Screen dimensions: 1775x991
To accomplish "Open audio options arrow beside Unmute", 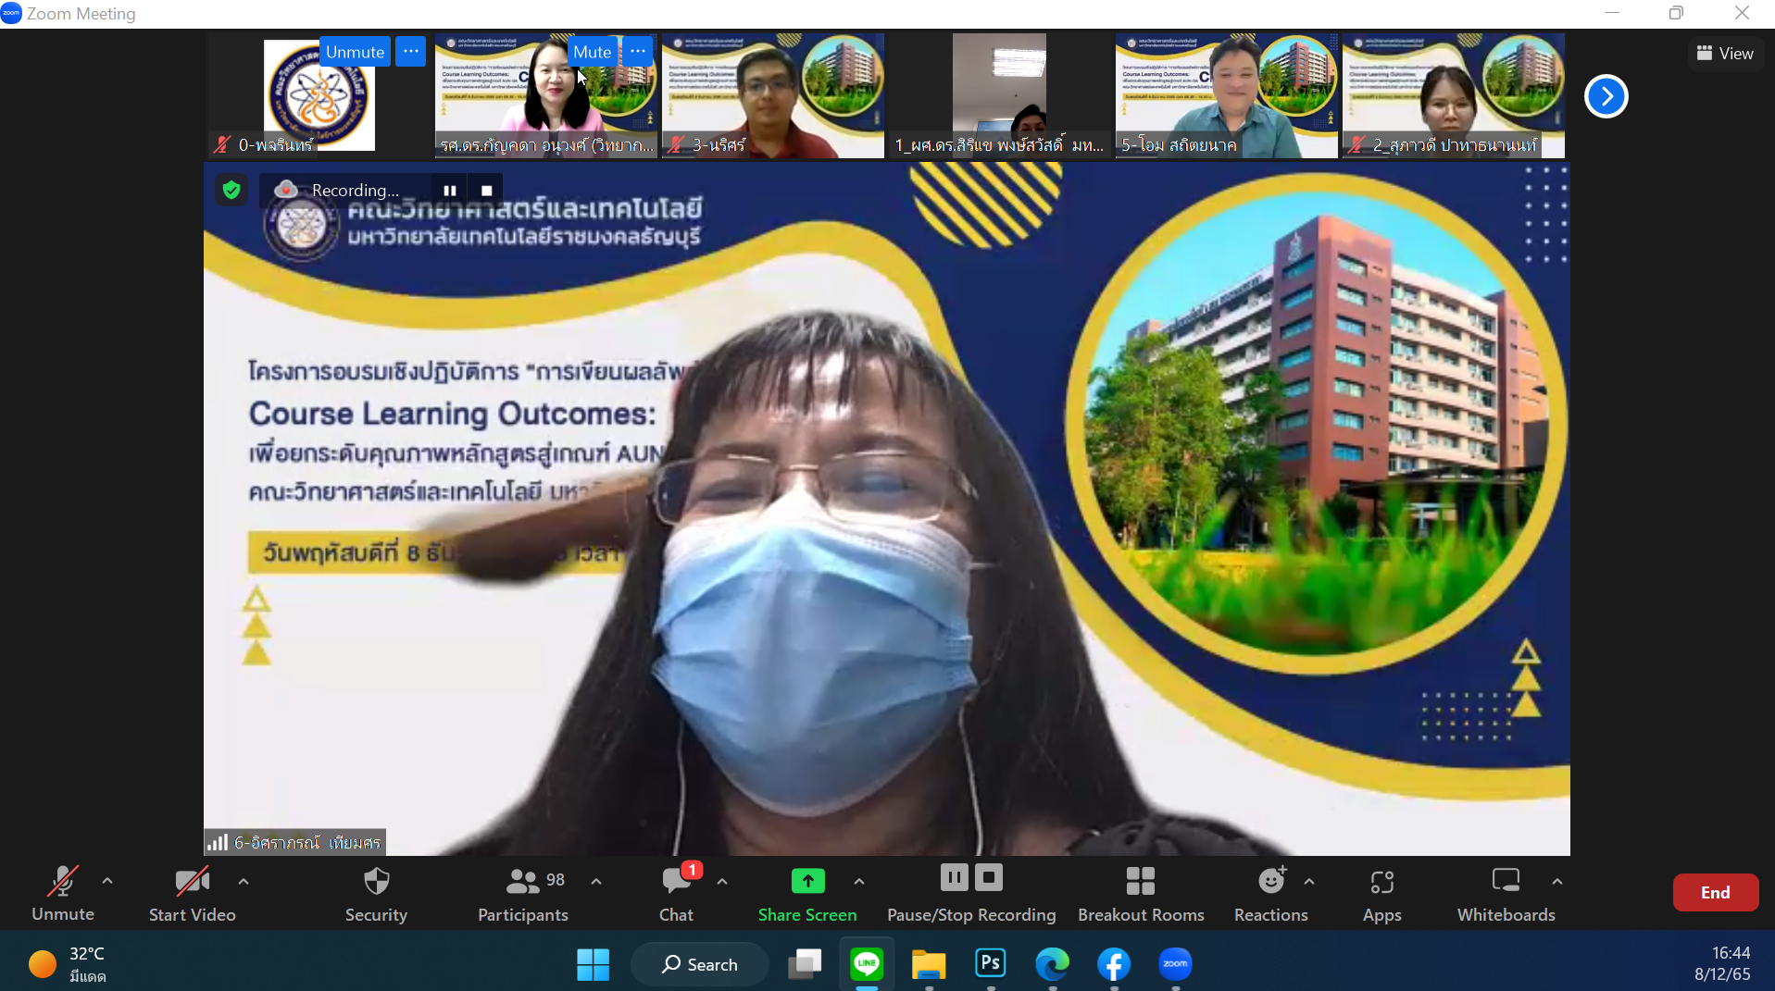I will [107, 882].
